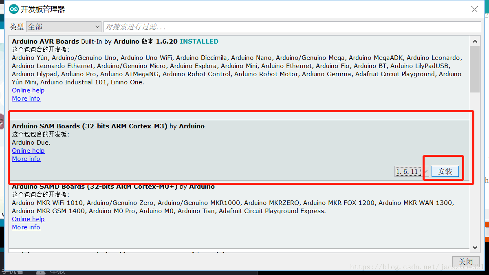Click scrollbar up arrow in boards list

point(475,41)
